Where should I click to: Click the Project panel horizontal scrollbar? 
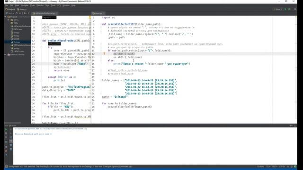tap(13, 123)
